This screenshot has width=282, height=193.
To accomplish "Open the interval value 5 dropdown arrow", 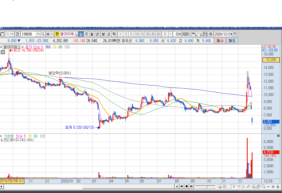I will tap(170, 34).
